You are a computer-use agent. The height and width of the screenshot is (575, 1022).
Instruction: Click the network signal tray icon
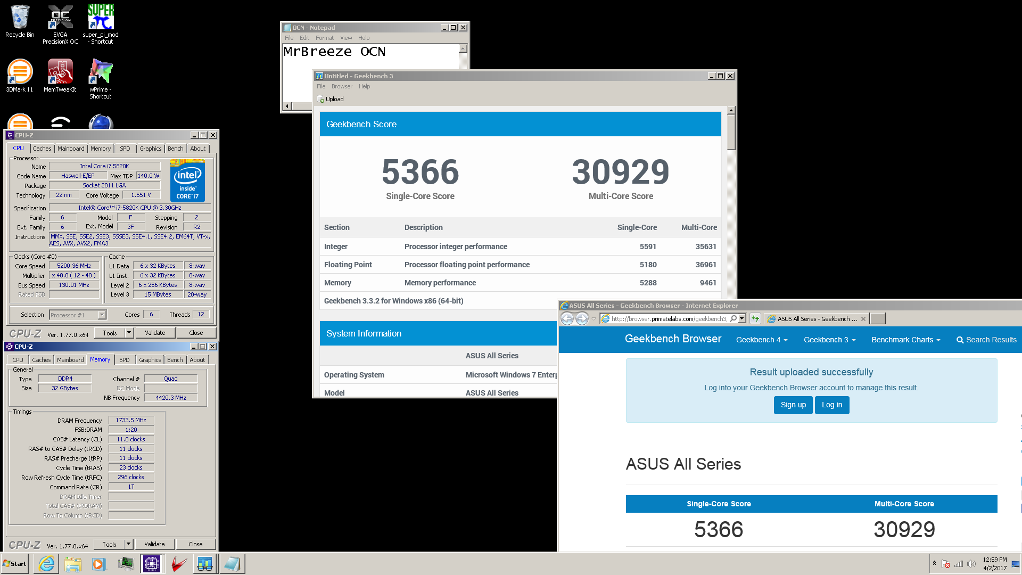(959, 564)
